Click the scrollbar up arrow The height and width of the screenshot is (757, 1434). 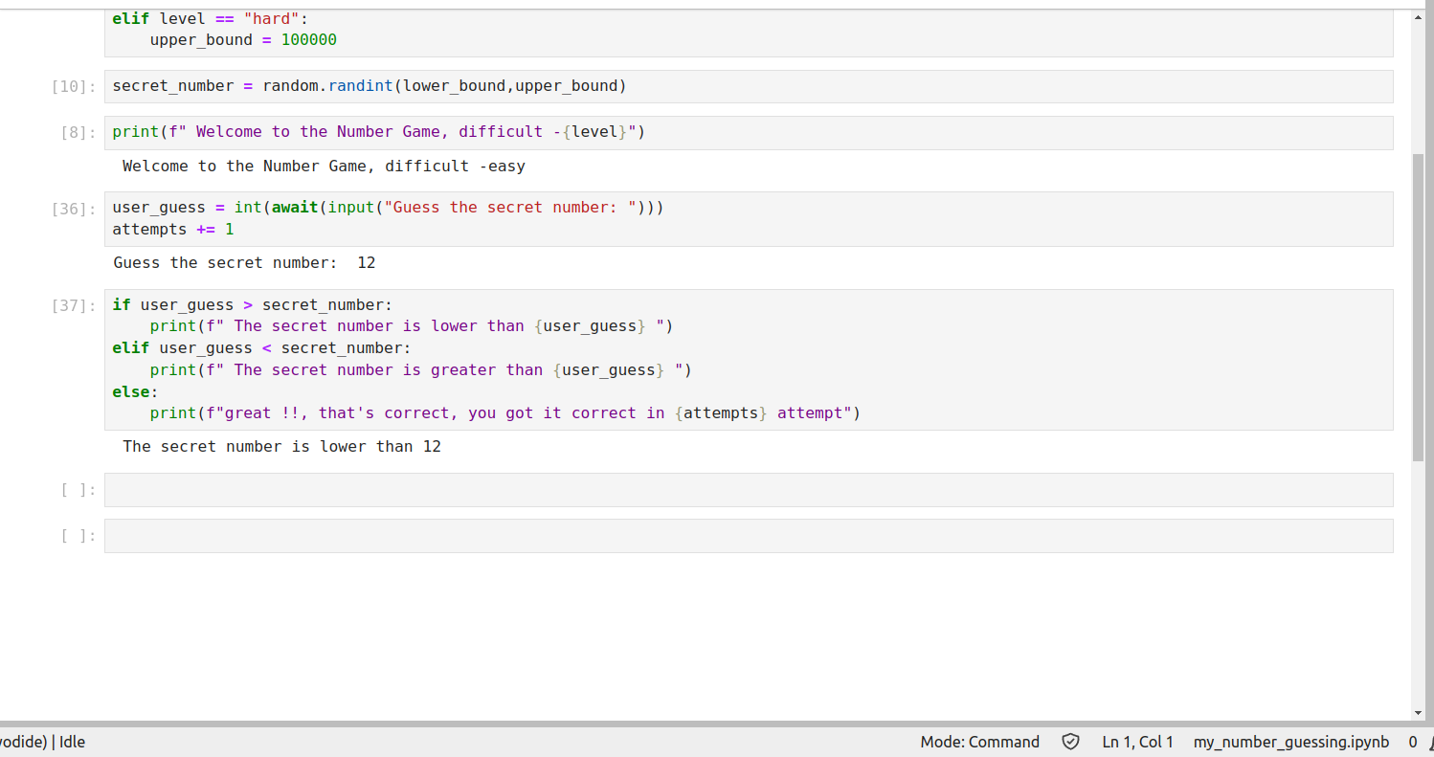point(1418,16)
